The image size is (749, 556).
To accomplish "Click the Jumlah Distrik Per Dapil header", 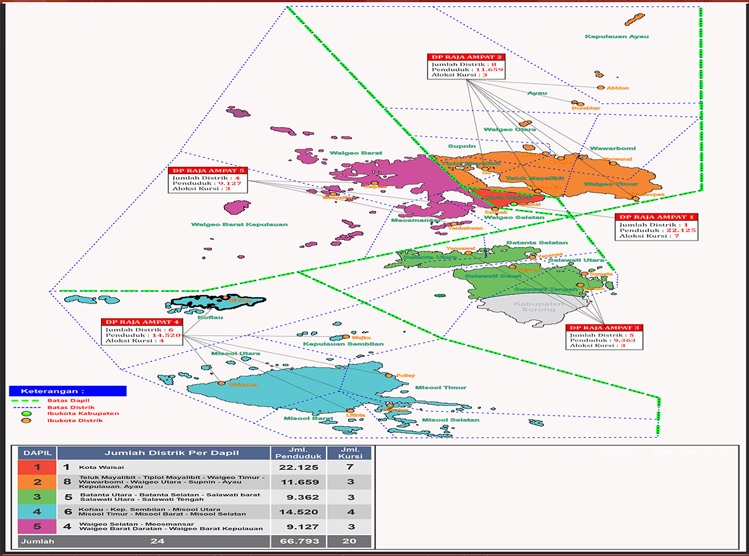I will [164, 453].
